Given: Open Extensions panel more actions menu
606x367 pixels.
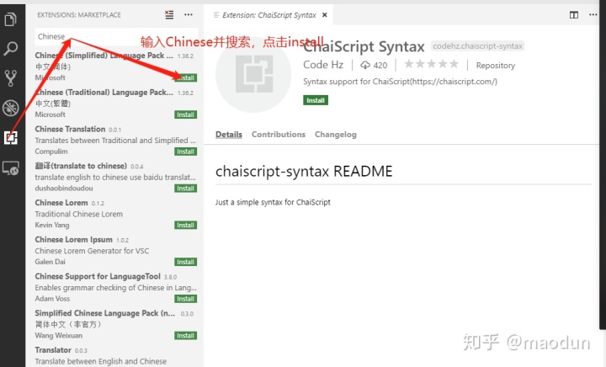Looking at the screenshot, I should [x=189, y=14].
